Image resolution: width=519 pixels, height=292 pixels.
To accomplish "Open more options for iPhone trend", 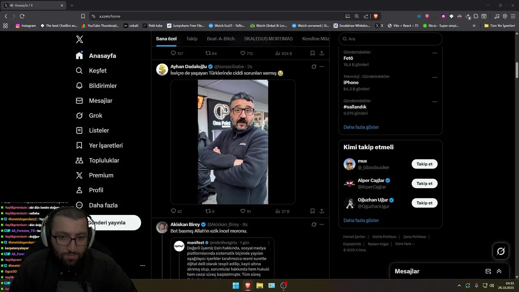I will click(435, 77).
